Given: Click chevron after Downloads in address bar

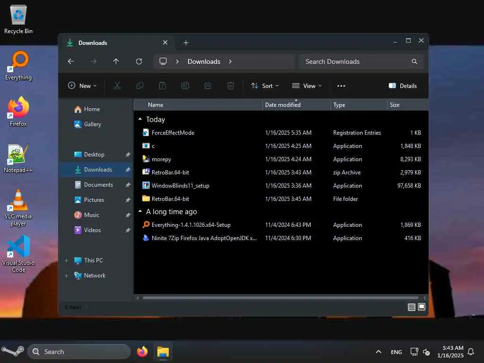Looking at the screenshot, I should click(230, 61).
